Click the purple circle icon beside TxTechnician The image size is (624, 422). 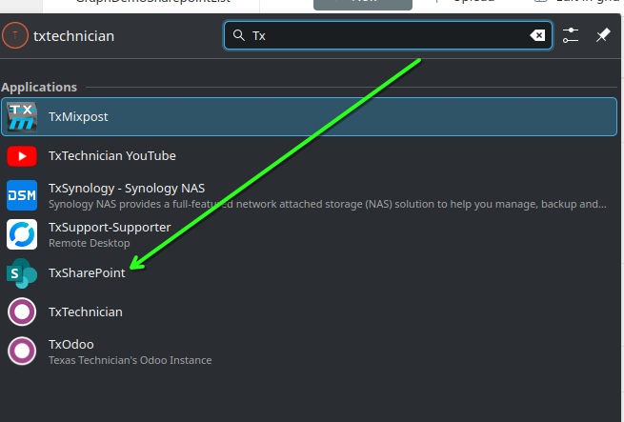[22, 311]
